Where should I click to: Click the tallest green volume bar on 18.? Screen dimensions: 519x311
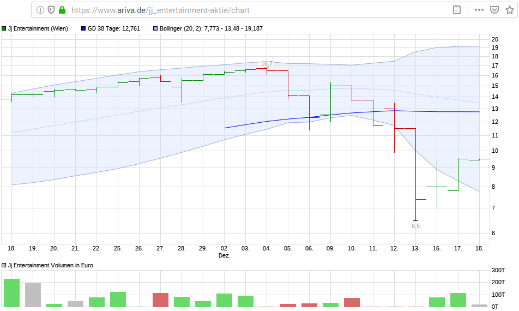(x=11, y=293)
